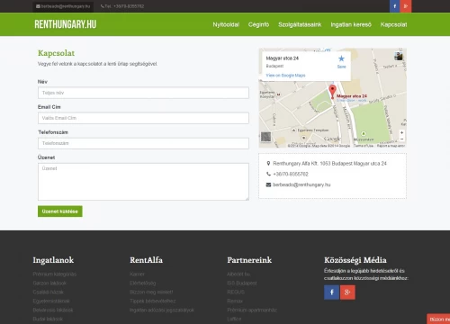450x324 pixels.
Task: Open the Prémium kategóriás footer link
Action: click(55, 274)
